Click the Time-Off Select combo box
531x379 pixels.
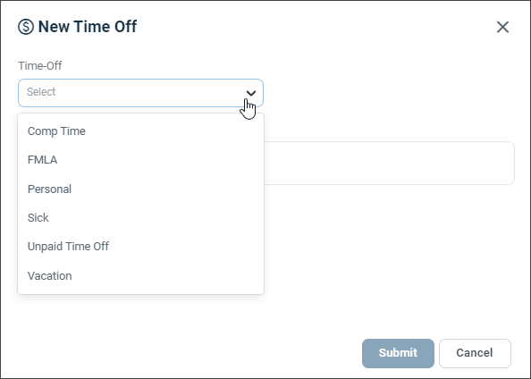pos(140,93)
